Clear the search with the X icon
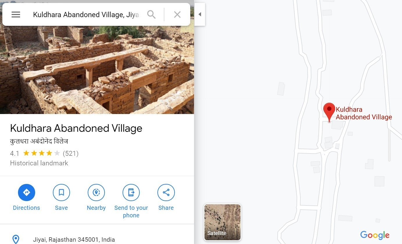402x244 pixels. [177, 15]
